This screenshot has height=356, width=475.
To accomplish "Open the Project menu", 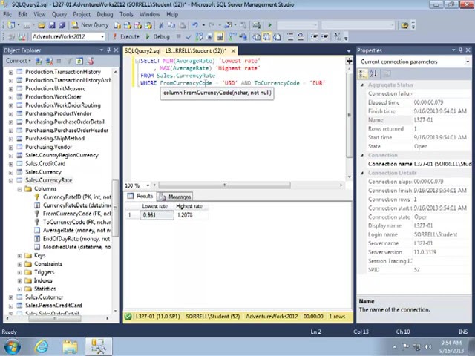I will coord(82,14).
